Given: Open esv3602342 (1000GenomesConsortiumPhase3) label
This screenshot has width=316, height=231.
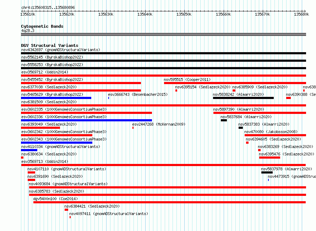Looking at the screenshot, I should pyautogui.click(x=64, y=132).
